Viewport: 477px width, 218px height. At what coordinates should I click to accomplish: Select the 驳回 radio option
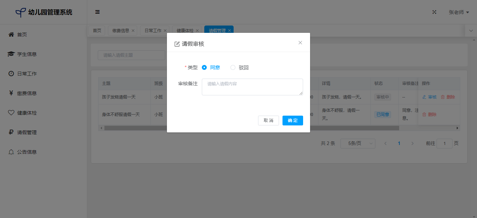pyautogui.click(x=233, y=67)
